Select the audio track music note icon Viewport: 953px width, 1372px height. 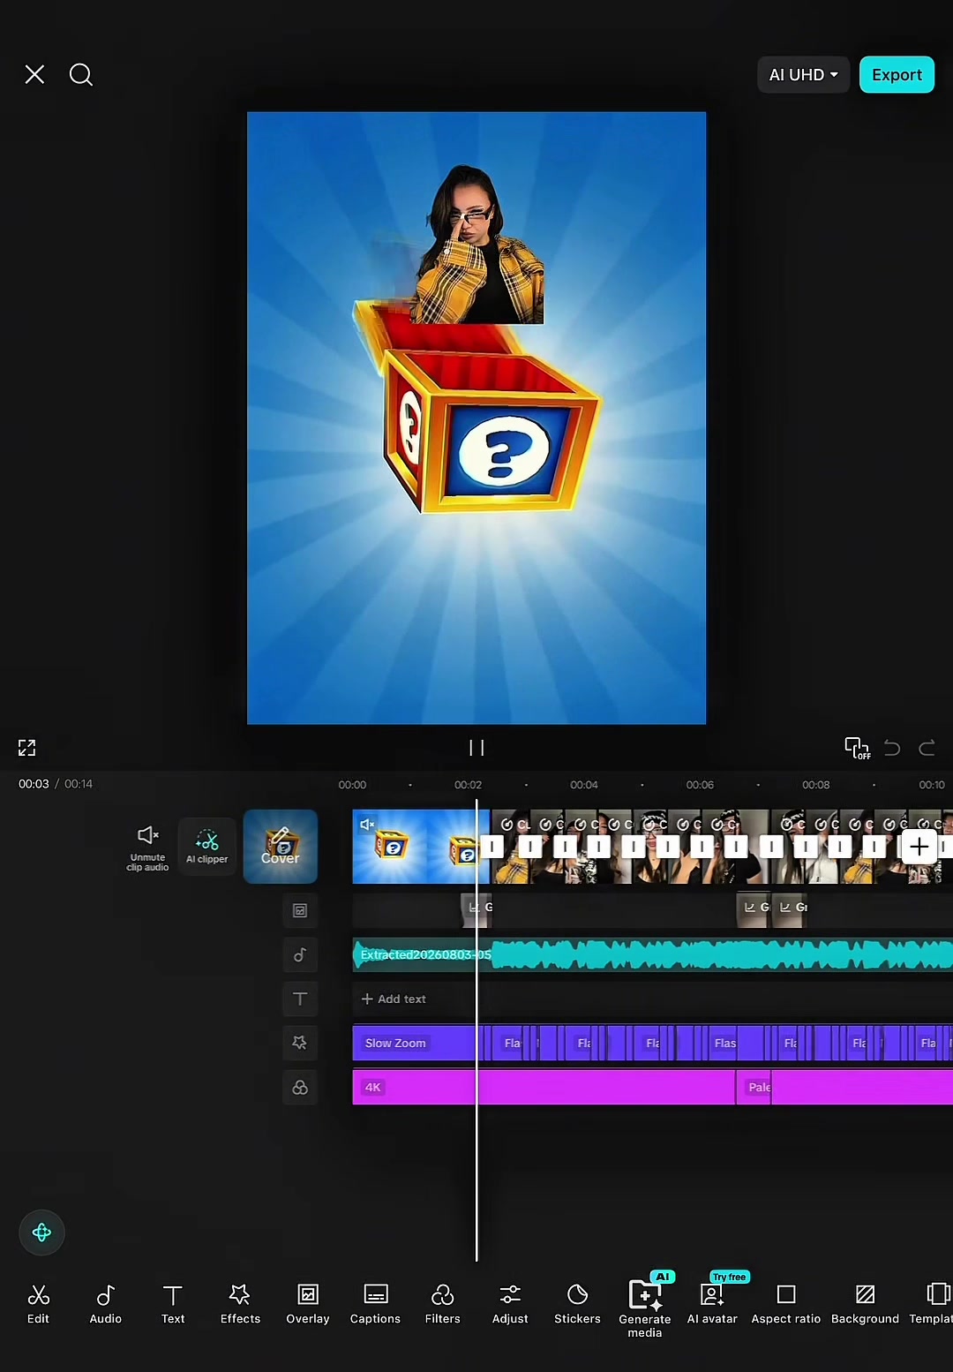300,954
